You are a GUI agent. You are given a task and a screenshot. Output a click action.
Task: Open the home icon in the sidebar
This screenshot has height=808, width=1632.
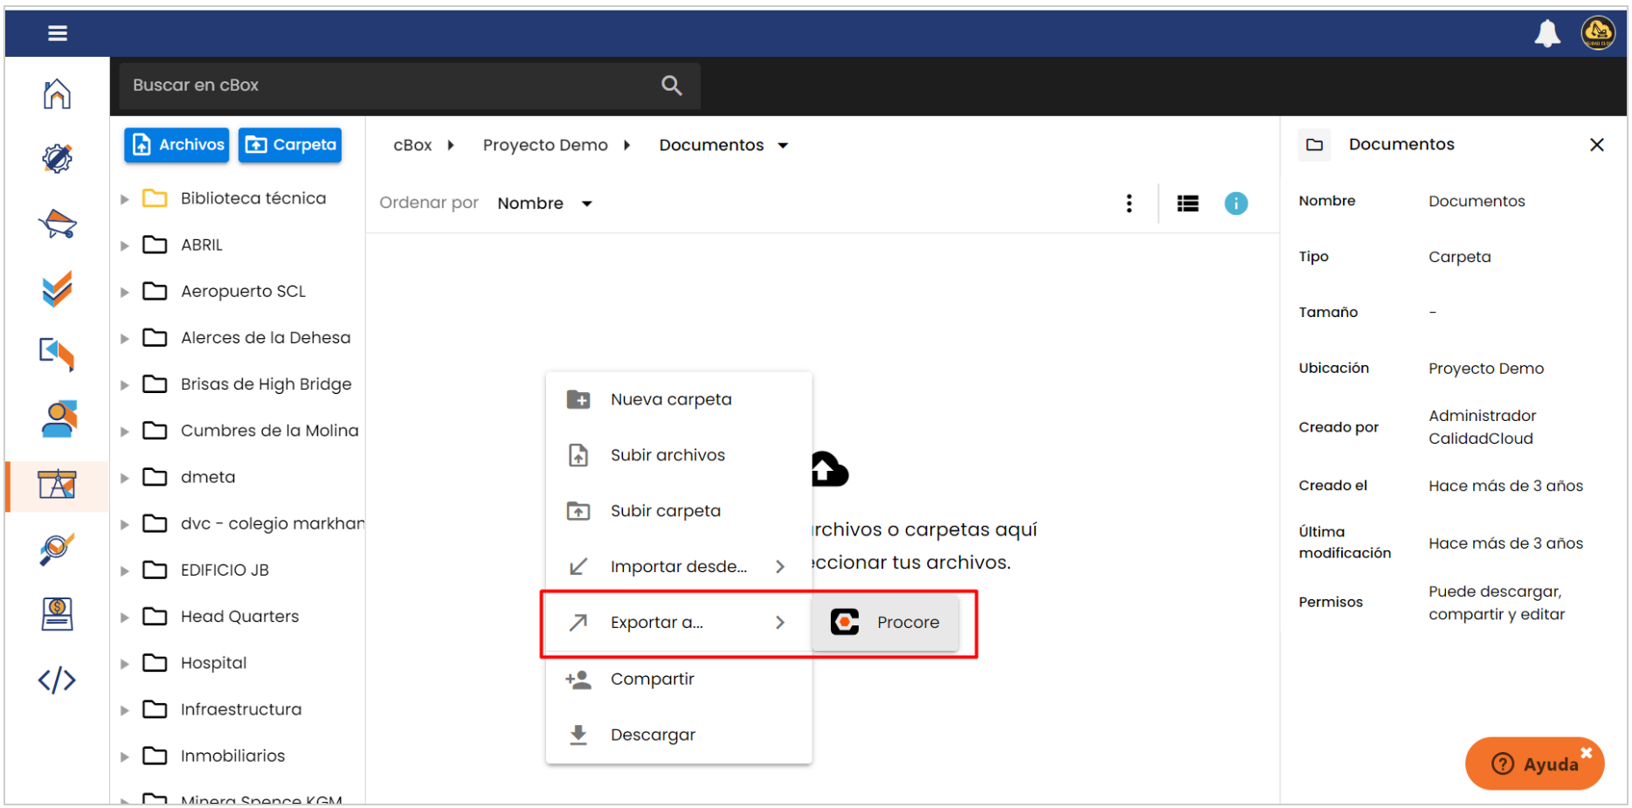(57, 93)
